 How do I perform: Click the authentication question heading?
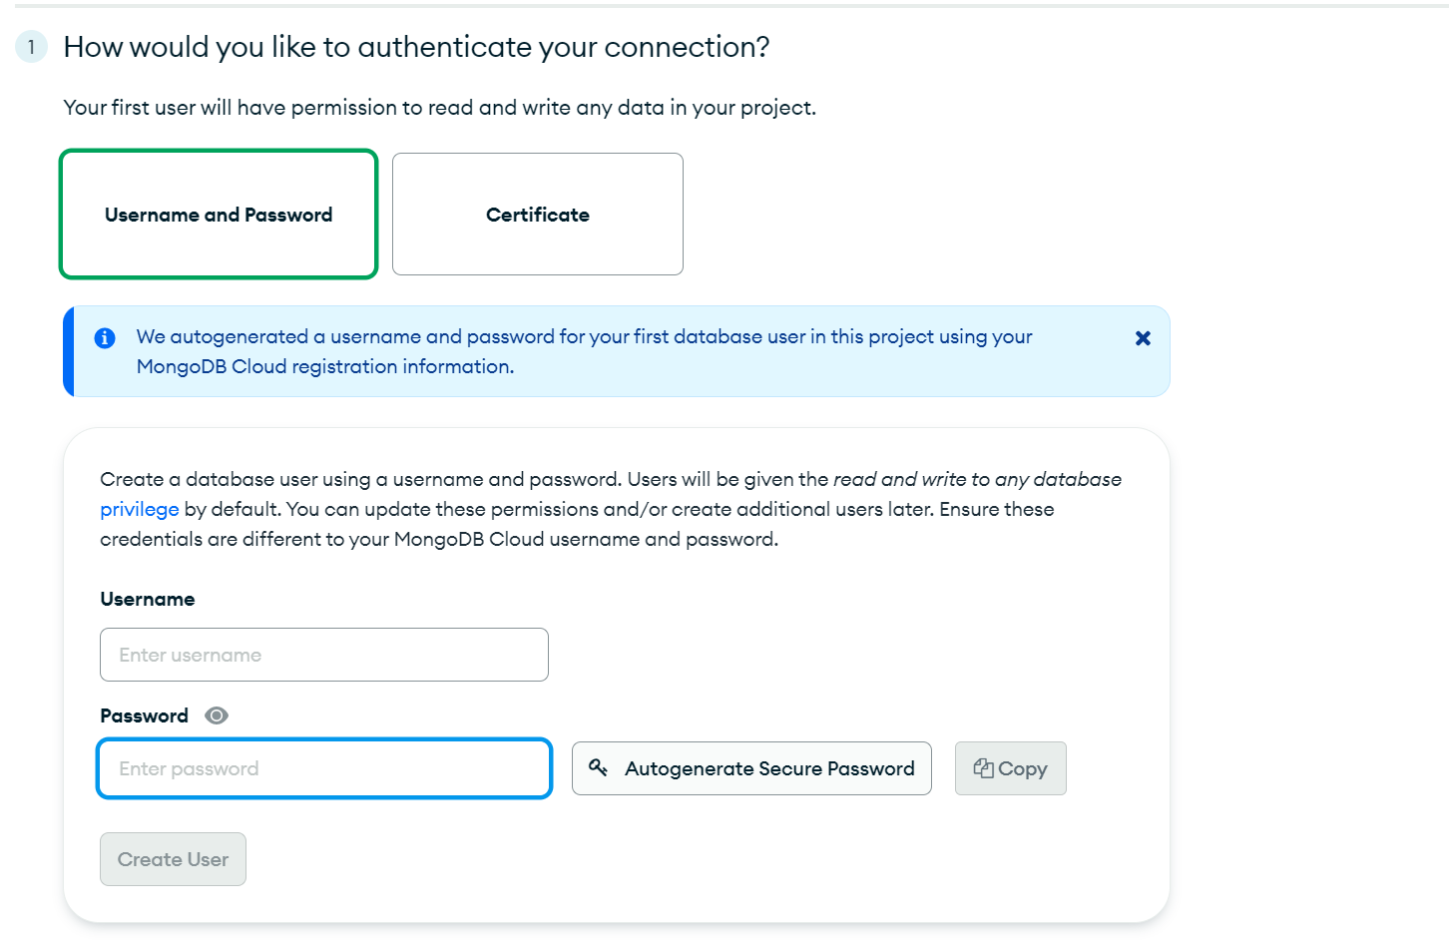(x=416, y=47)
